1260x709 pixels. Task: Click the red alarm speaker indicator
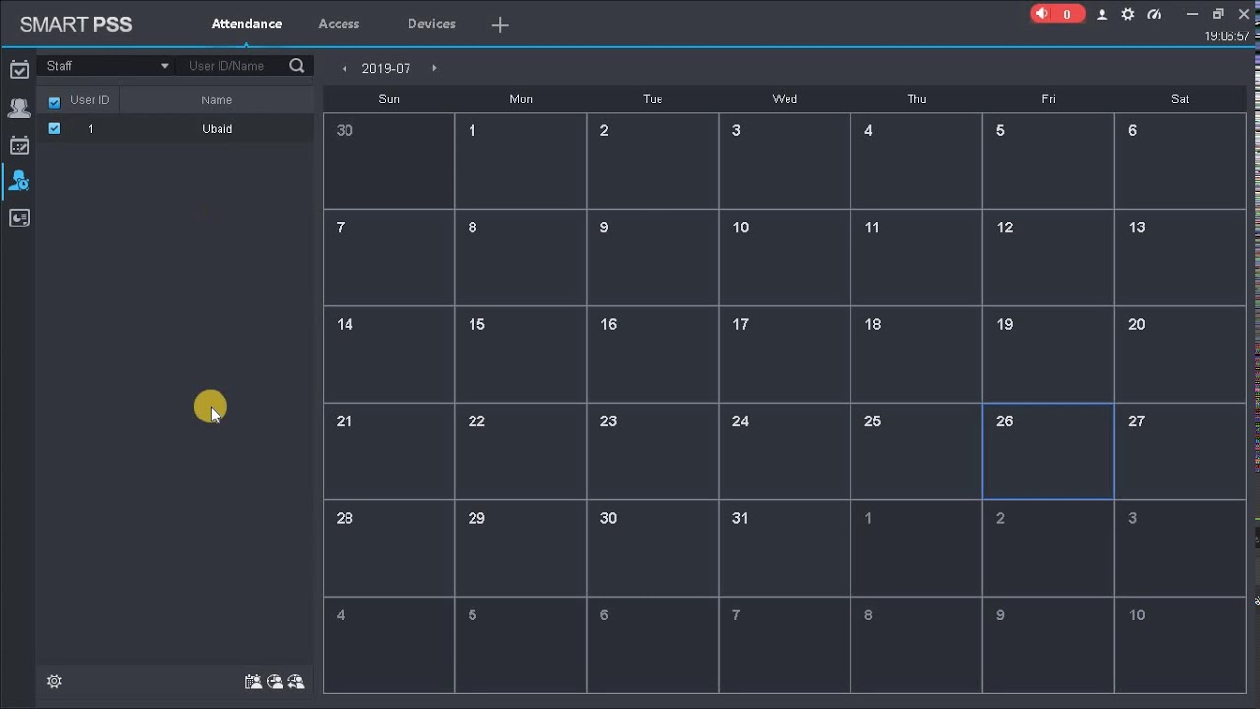(x=1057, y=14)
